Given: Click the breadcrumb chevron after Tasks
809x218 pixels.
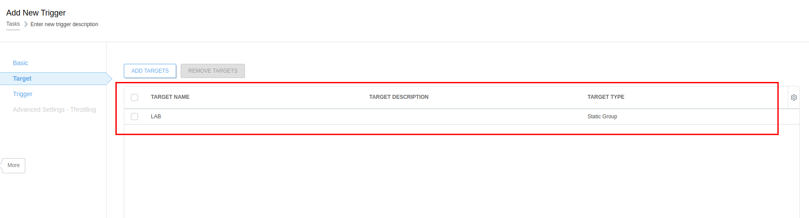Looking at the screenshot, I should pos(26,24).
